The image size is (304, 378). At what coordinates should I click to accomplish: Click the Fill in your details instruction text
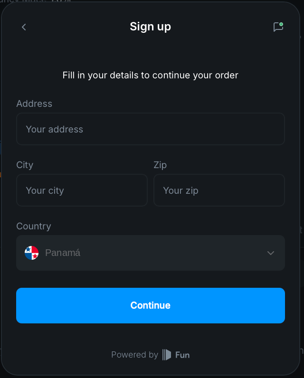[151, 75]
